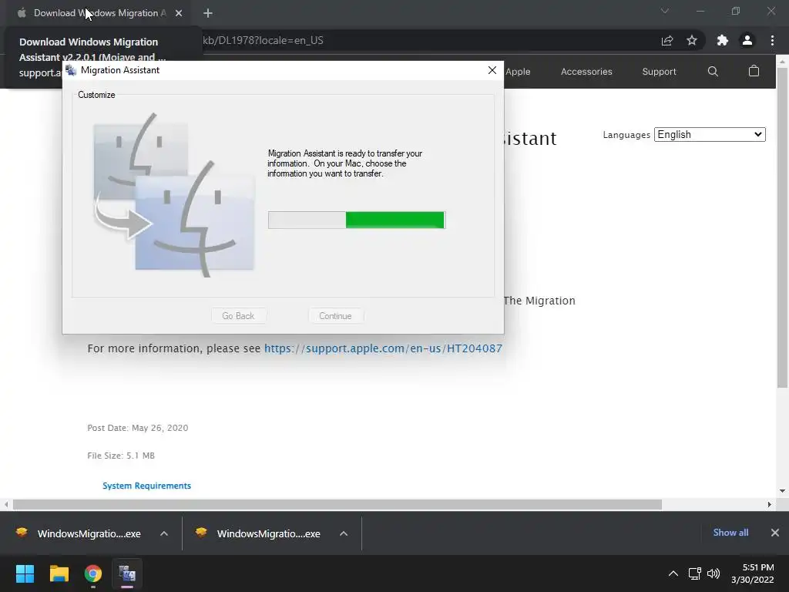Click the Migration Assistant title bar icon
This screenshot has width=789, height=592.
[x=71, y=70]
